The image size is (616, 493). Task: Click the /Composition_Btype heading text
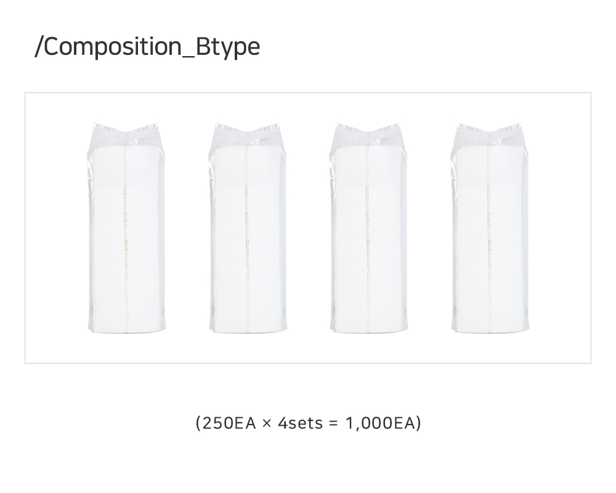147,47
